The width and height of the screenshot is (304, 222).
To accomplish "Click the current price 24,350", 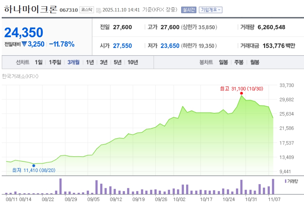I will [24, 33].
